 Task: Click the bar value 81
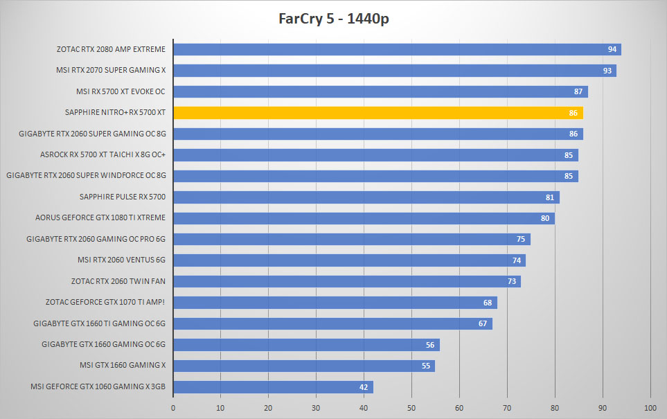(550, 197)
